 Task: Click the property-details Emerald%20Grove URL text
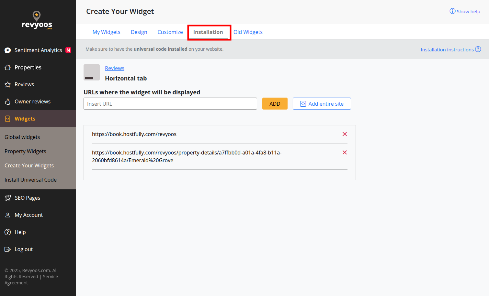187,156
